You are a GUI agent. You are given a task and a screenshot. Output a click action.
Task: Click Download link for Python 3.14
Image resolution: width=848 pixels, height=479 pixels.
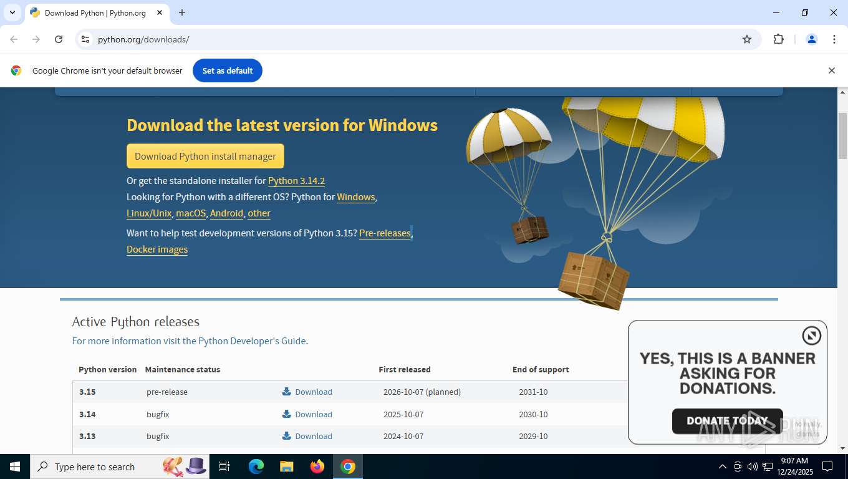coord(314,415)
